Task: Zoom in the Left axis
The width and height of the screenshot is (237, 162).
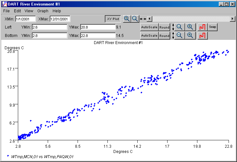Action: tap(191, 27)
